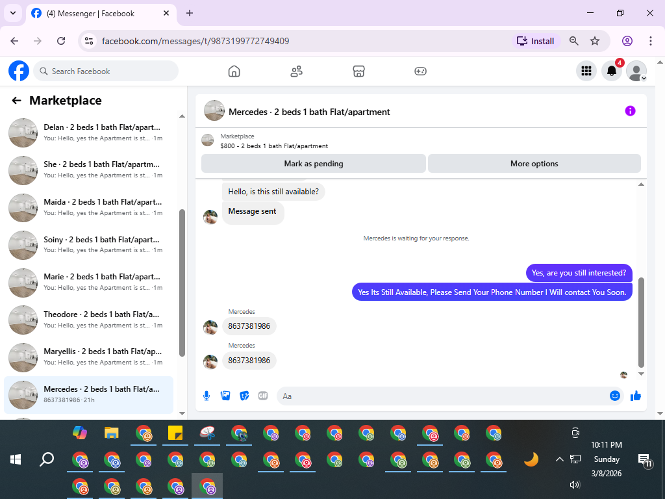Click the 'Hello, is this still available?' message

click(273, 192)
